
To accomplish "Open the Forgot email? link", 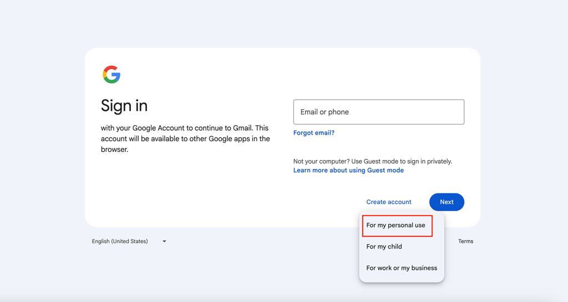I will [314, 133].
